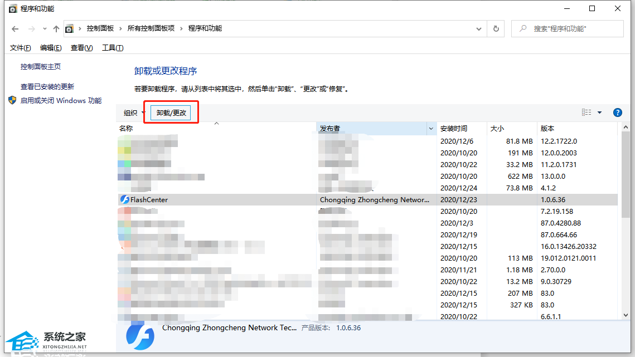Image resolution: width=635 pixels, height=357 pixels.
Task: Open help with the question mark icon
Action: pyautogui.click(x=618, y=113)
